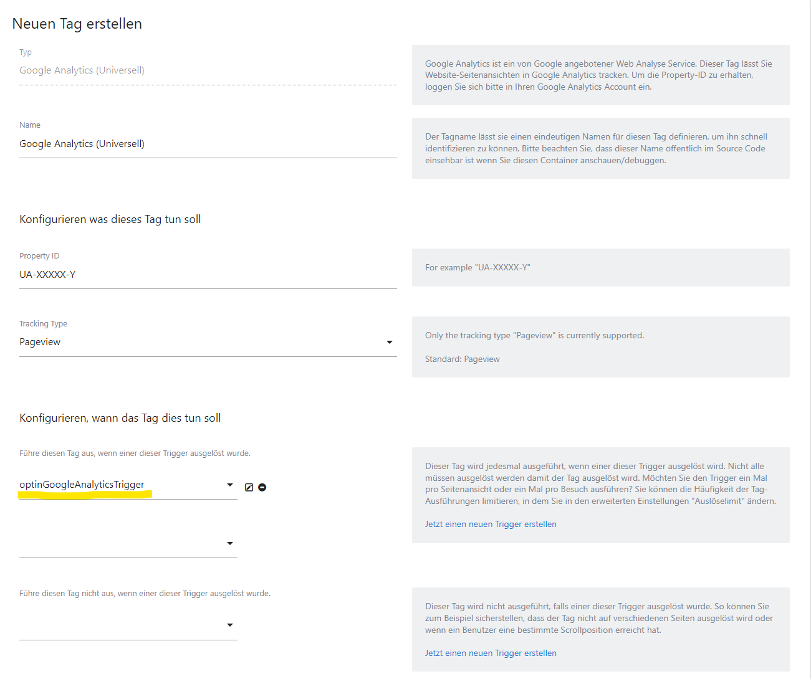Viewport: 811px width, 679px height.
Task: Click the 'Der Tagname lässt sie' help text
Action: click(596, 149)
